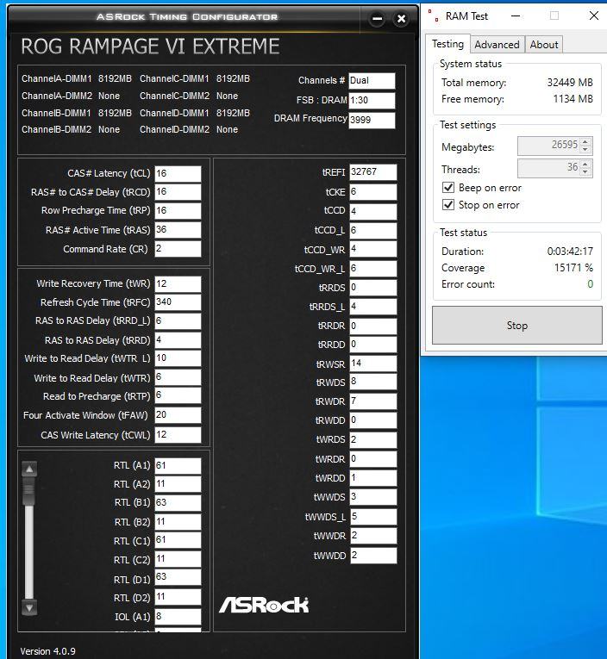Click the tRWDR value field
Viewport: 607px width, 659px height.
pyautogui.click(x=373, y=401)
